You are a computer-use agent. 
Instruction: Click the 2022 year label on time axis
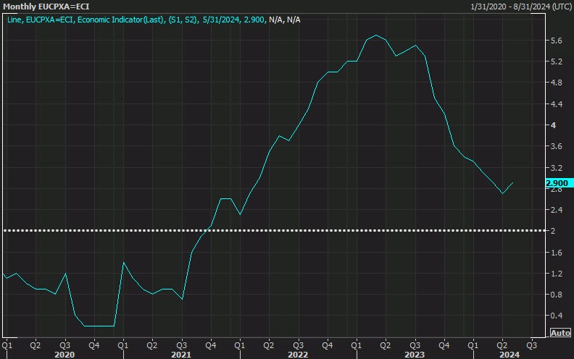pyautogui.click(x=298, y=354)
